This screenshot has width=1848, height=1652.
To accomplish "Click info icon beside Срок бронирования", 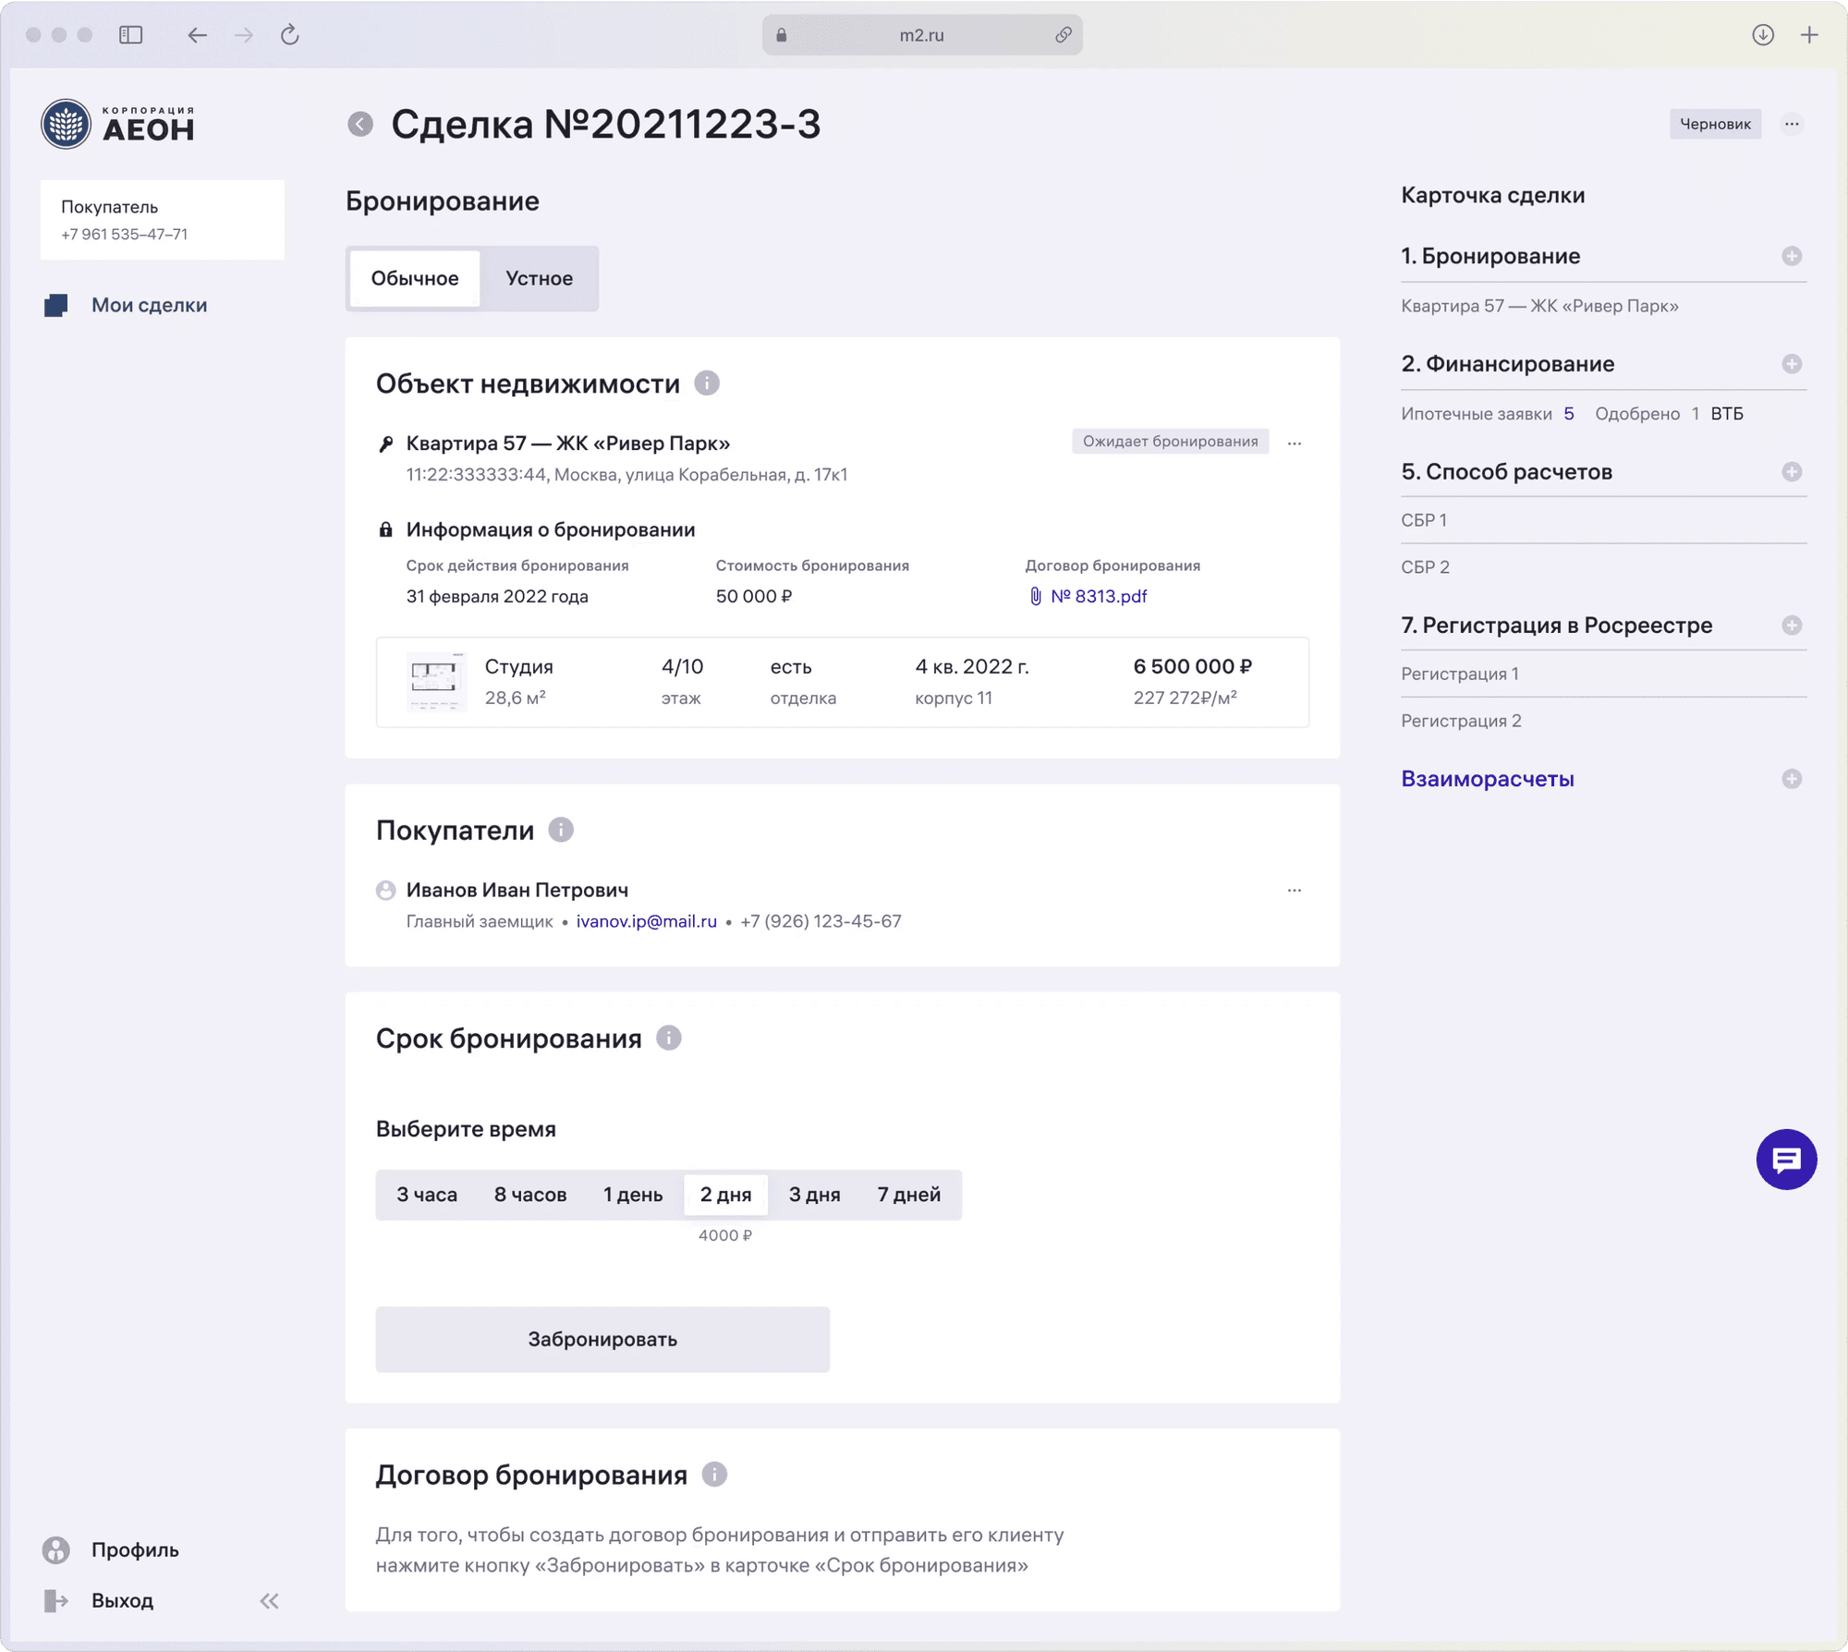I will (669, 1038).
